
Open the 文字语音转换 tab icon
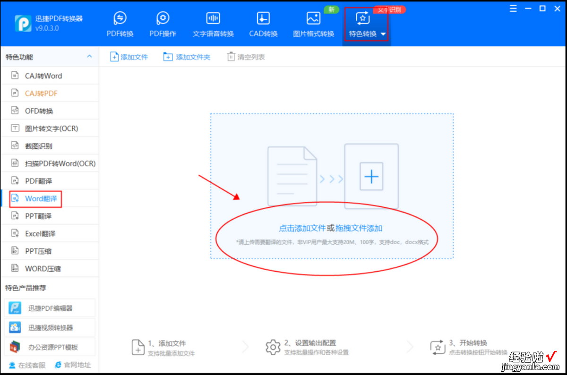pyautogui.click(x=213, y=18)
